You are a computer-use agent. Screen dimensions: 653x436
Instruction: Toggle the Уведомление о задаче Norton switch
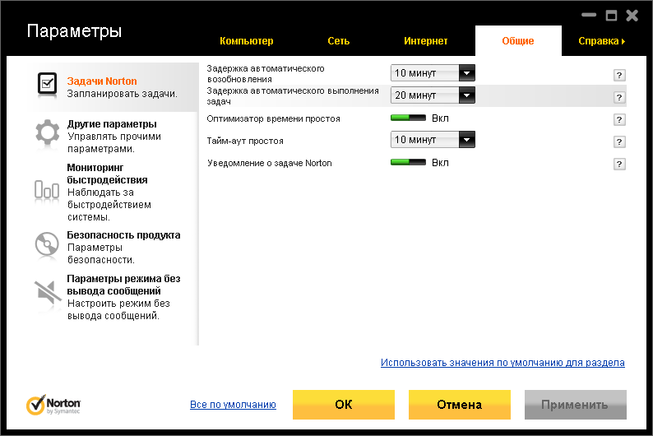408,162
